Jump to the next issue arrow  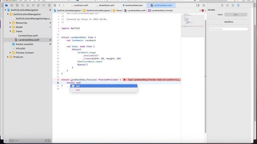click(205, 10)
